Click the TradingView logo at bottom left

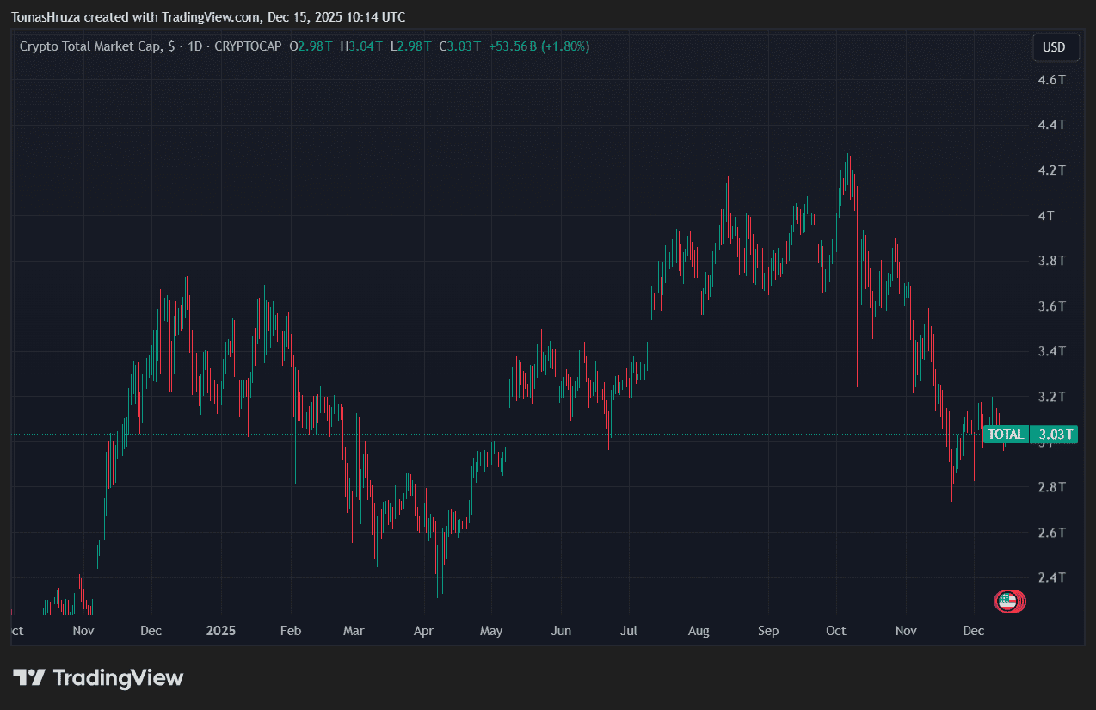click(98, 678)
